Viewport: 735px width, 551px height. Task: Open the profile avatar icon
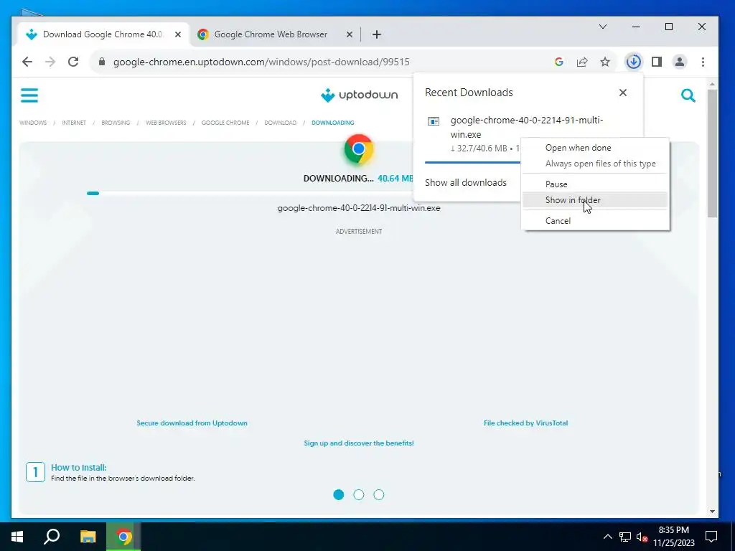coord(680,62)
